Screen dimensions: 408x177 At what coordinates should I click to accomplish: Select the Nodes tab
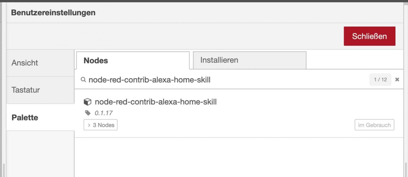pyautogui.click(x=95, y=60)
